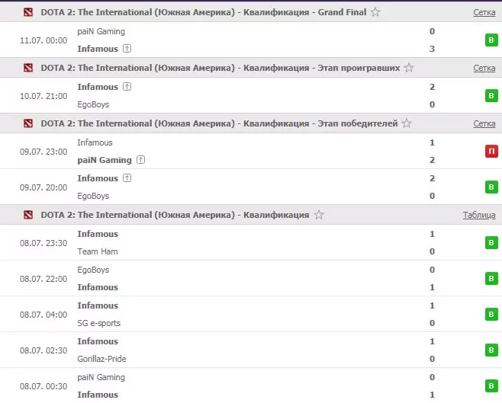This screenshot has height=403, width=502.
Task: Click green В win badge for Grand Final
Action: [491, 40]
